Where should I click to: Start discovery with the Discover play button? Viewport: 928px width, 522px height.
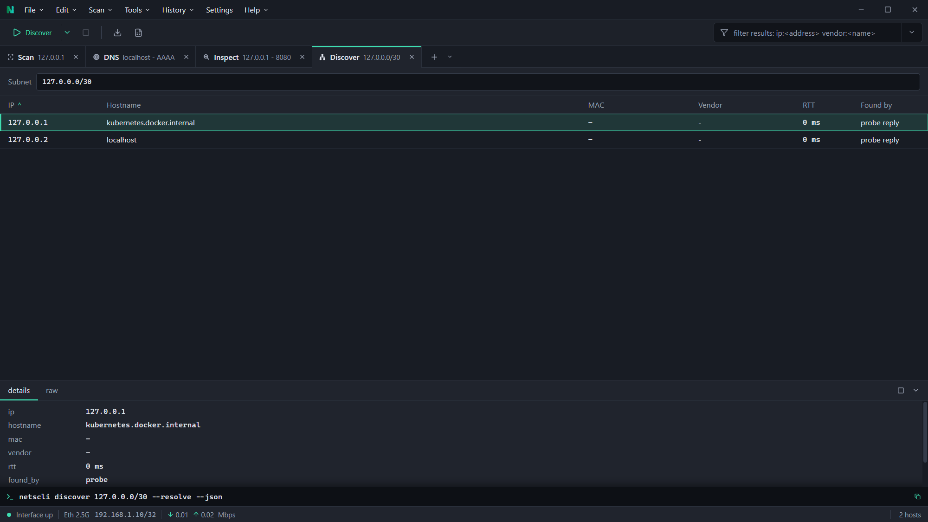(32, 32)
